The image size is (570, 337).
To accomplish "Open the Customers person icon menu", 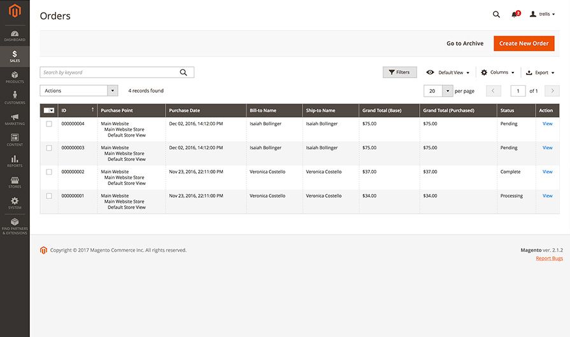I will click(15, 98).
